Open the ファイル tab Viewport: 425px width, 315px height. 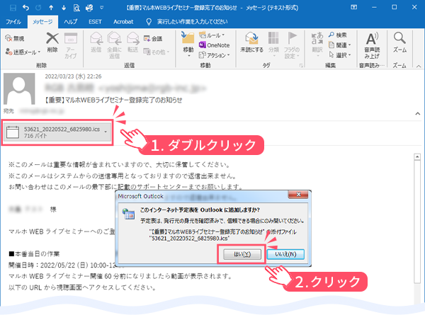click(x=13, y=22)
